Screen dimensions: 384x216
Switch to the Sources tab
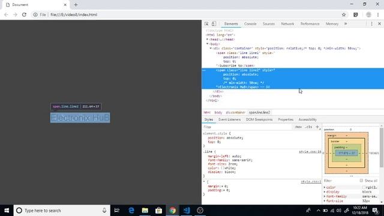point(269,24)
